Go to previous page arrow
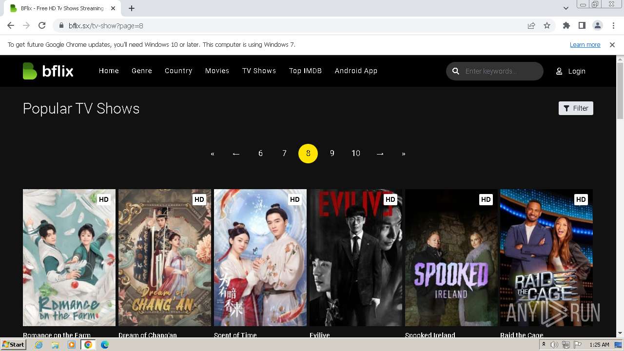This screenshot has height=351, width=624. point(236,154)
